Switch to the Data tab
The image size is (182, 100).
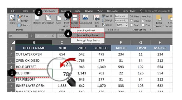click(x=78, y=11)
